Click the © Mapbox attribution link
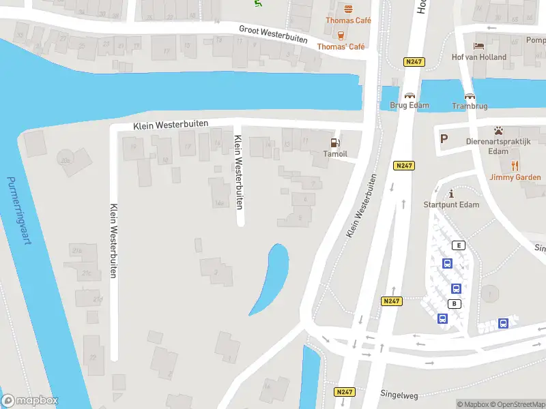Viewport: 546px width, 409px height. point(473,404)
